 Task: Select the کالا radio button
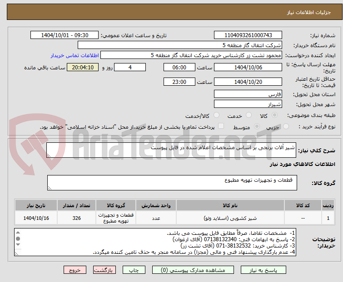(x=274, y=115)
